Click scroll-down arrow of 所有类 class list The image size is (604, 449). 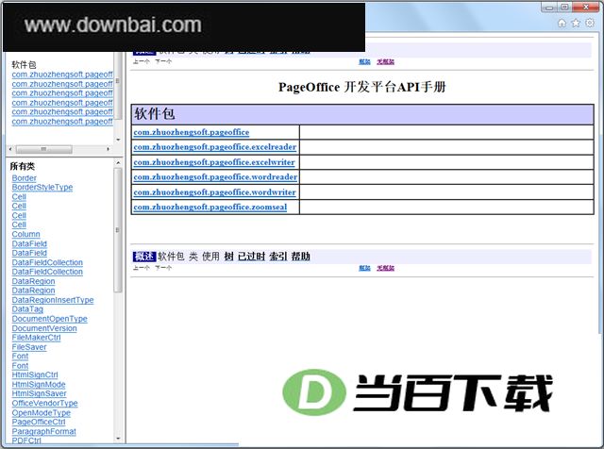click(118, 439)
